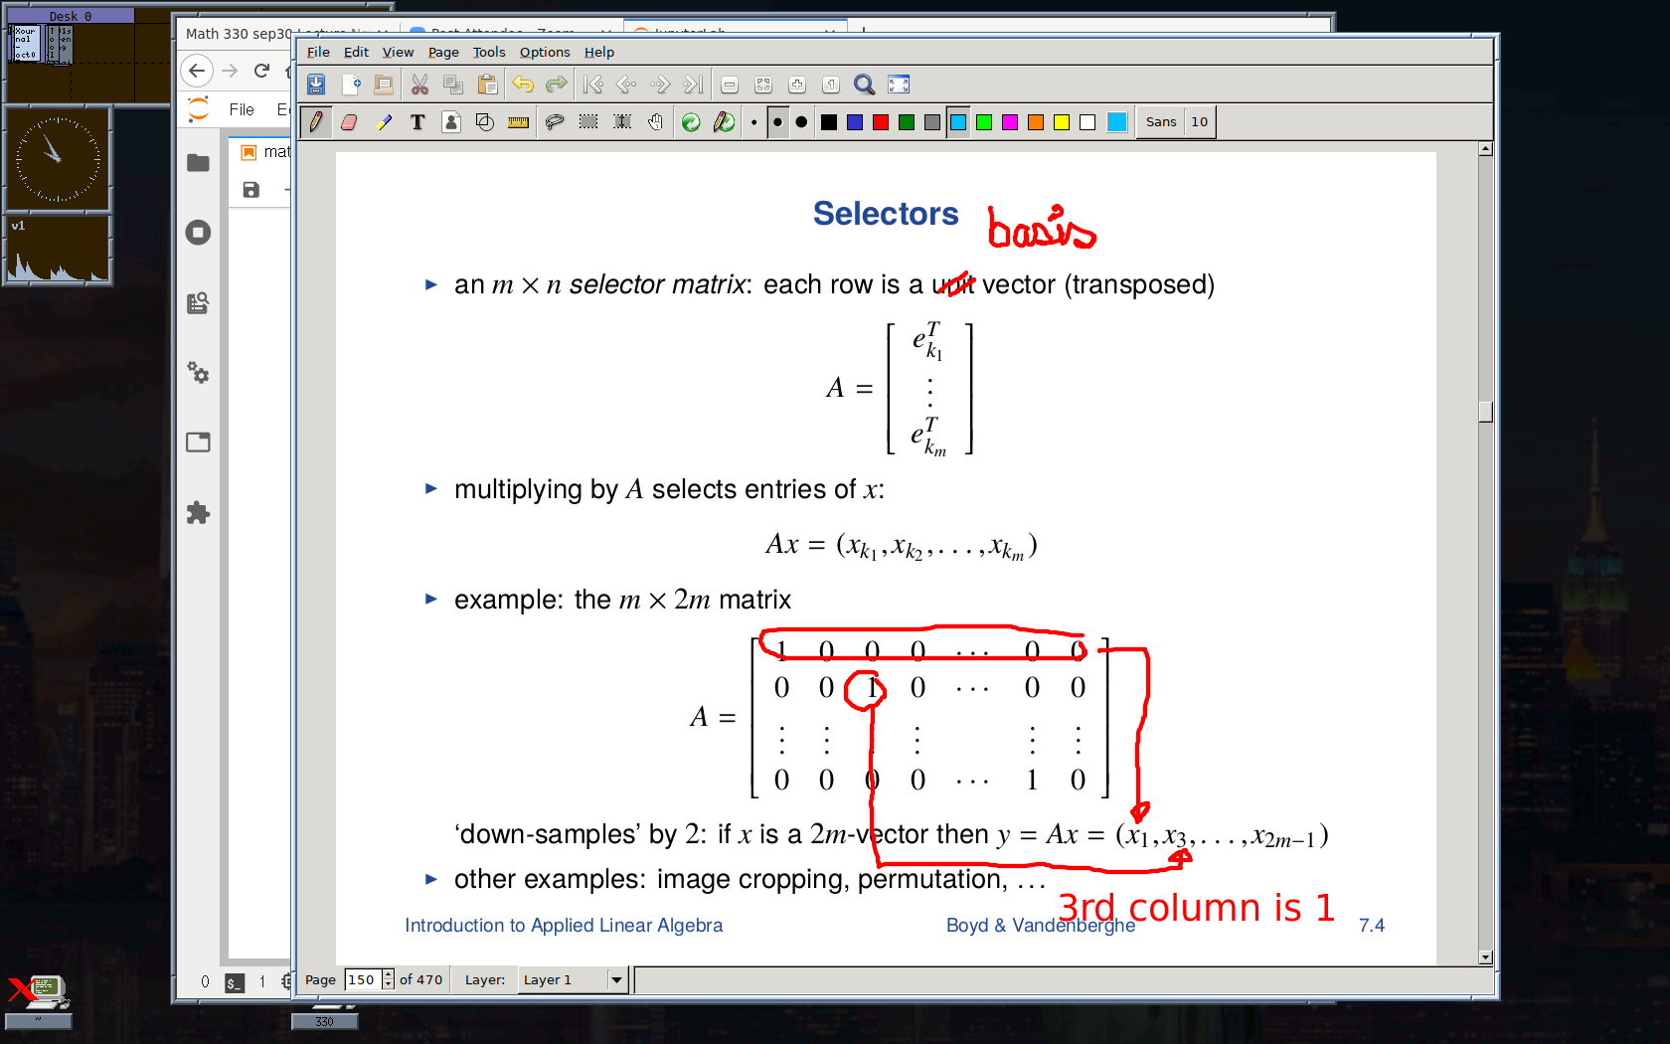This screenshot has height=1044, width=1670.
Task: Select the Highlighter tool
Action: tap(385, 121)
